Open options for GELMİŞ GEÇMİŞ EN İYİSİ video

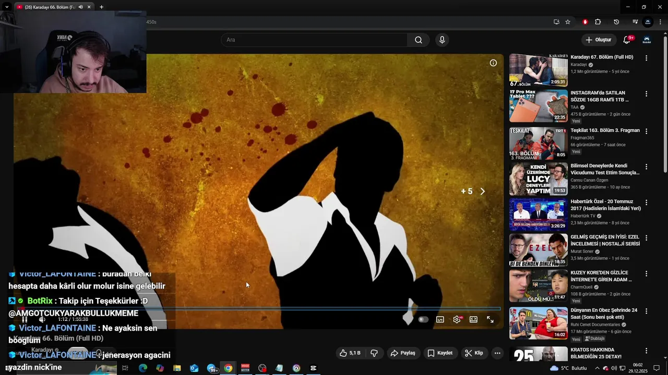646,238
